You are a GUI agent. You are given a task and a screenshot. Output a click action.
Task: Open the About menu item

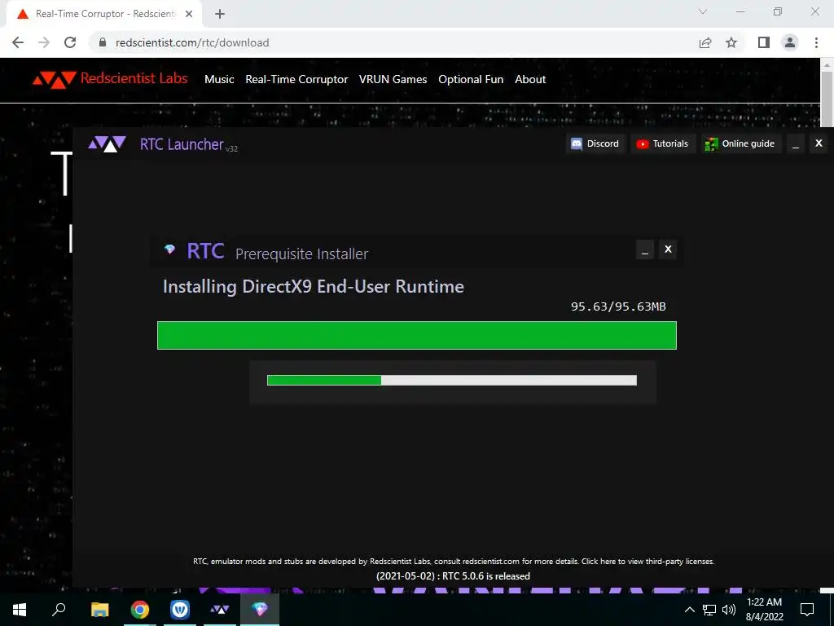(x=530, y=79)
